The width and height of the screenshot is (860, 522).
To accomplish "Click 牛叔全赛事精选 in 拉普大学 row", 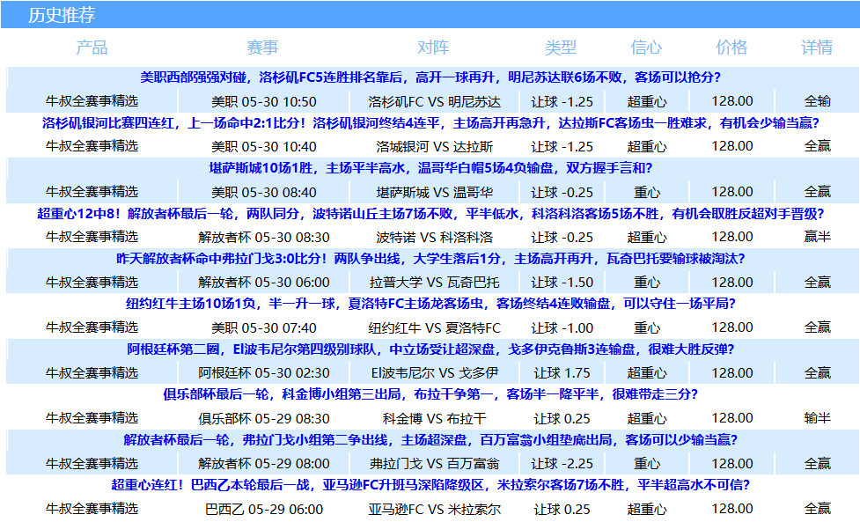I will click(92, 283).
